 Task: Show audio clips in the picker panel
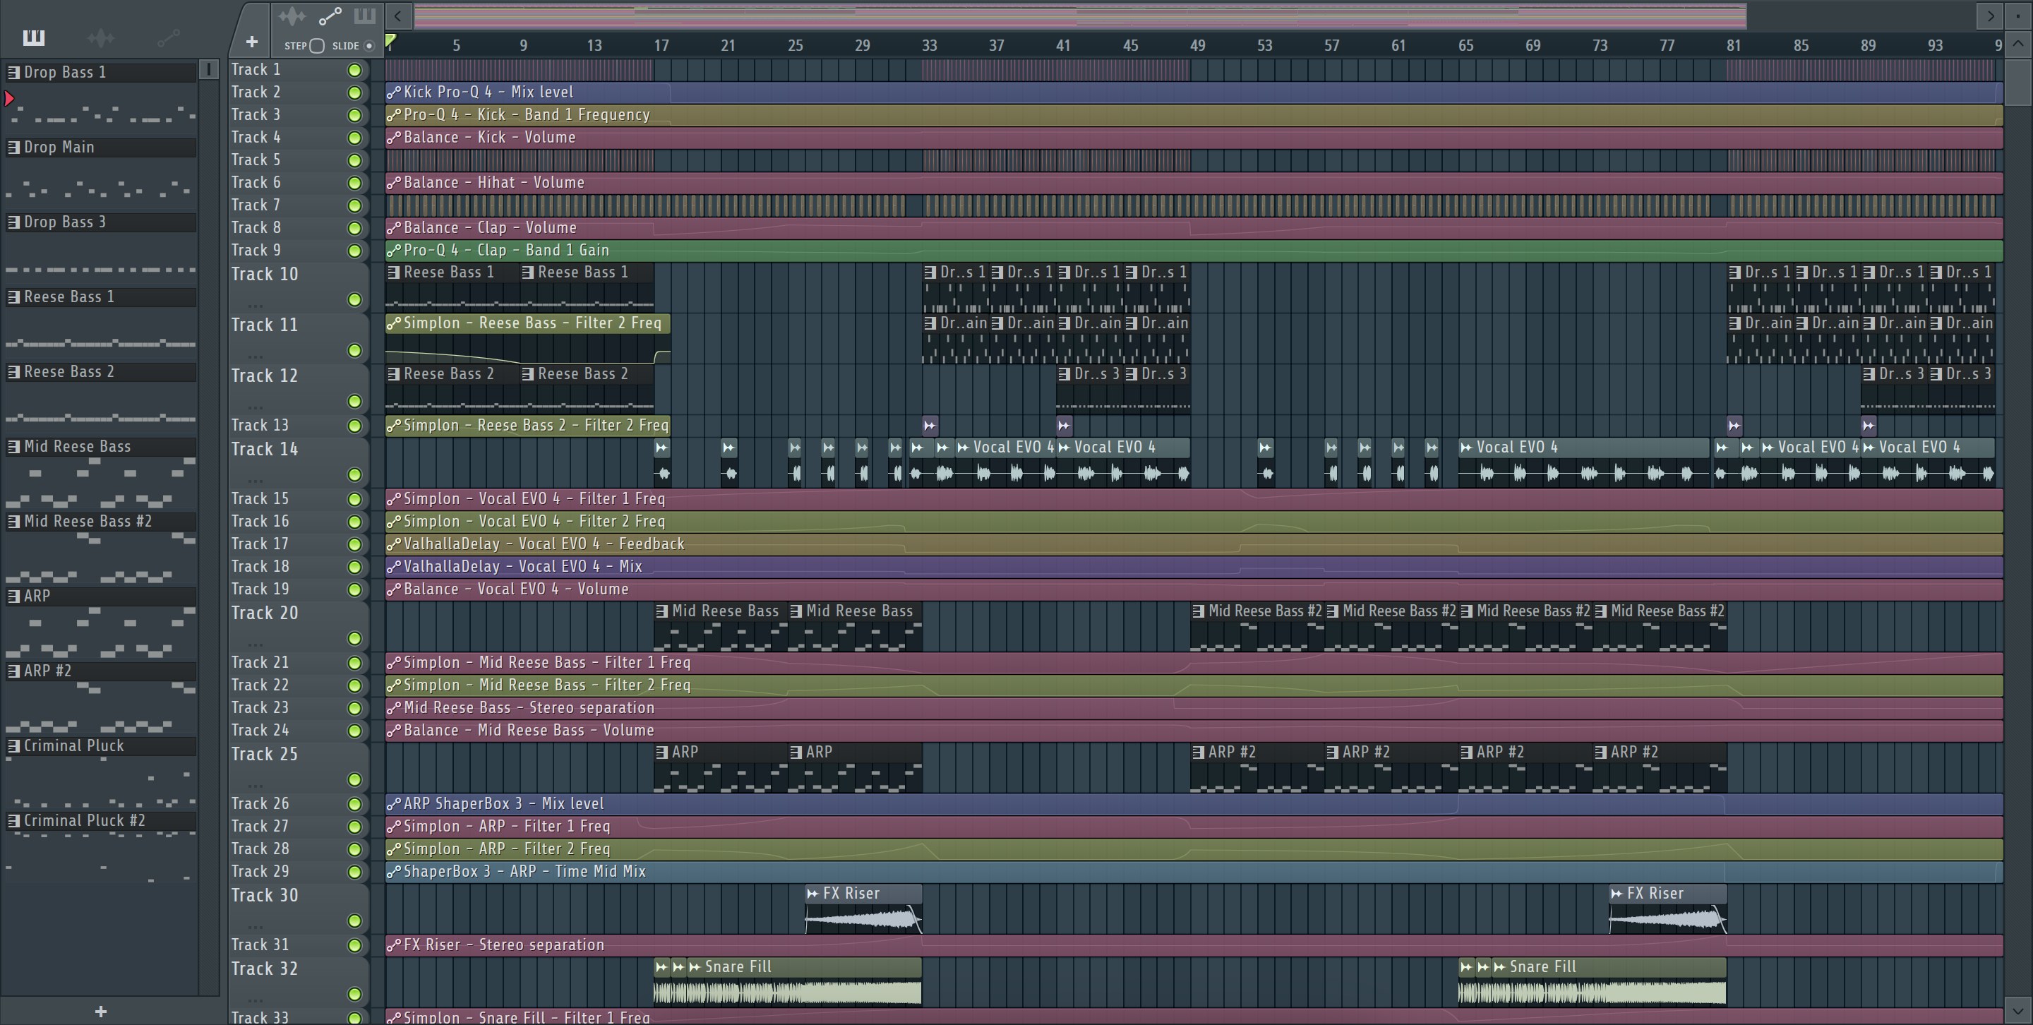[x=101, y=37]
